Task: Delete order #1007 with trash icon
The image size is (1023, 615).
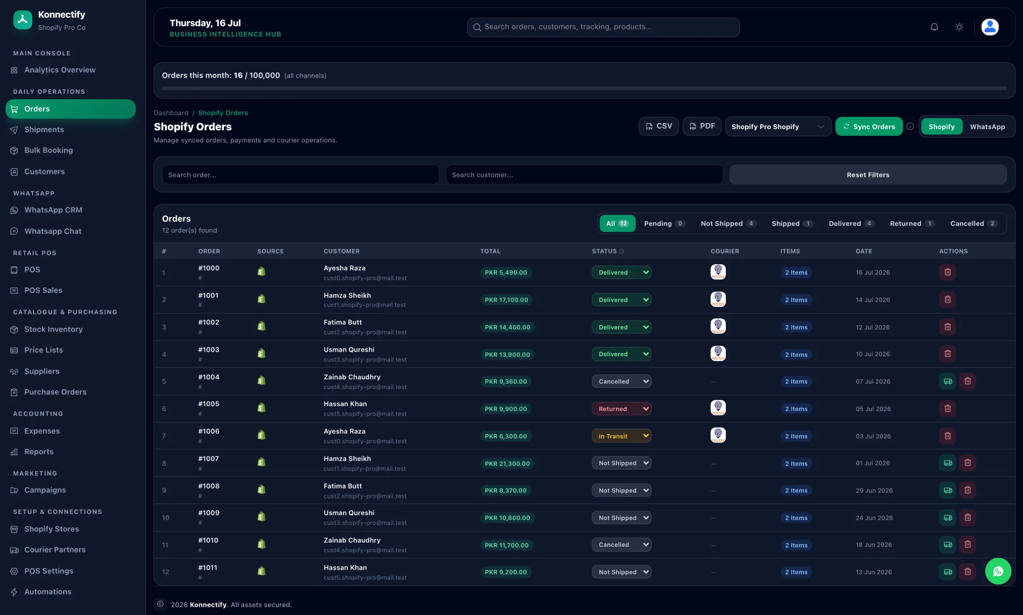Action: point(968,463)
